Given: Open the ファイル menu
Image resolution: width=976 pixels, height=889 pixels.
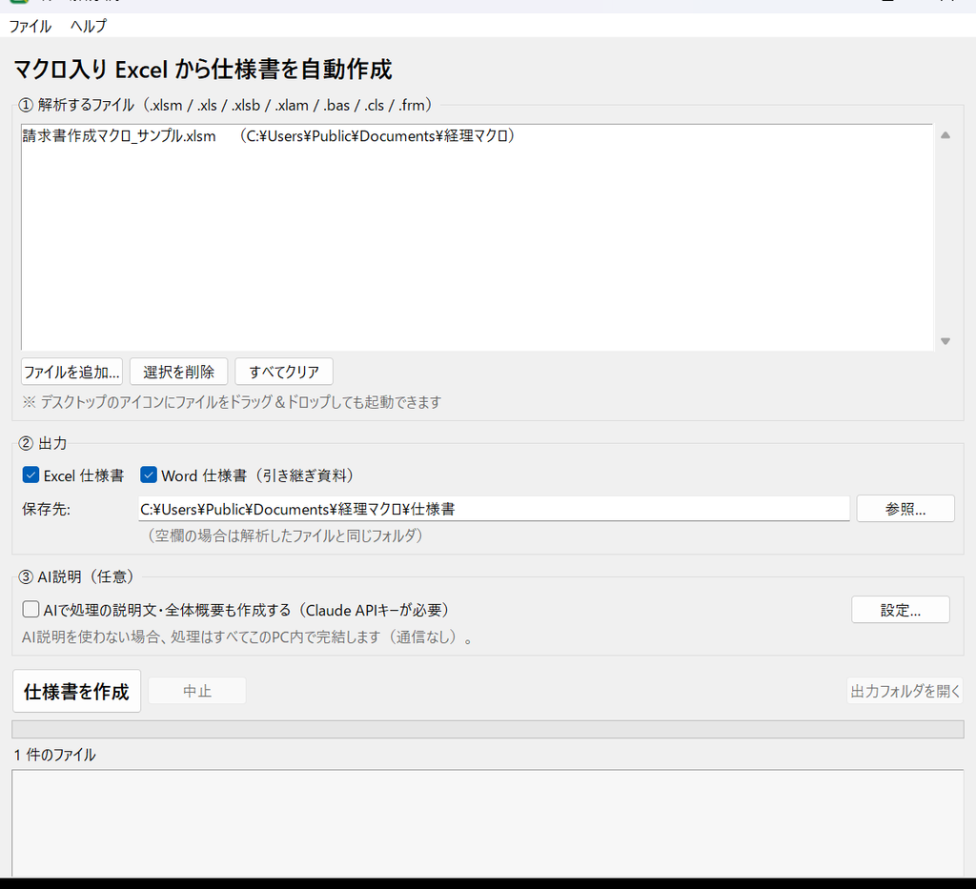Looking at the screenshot, I should click(30, 26).
